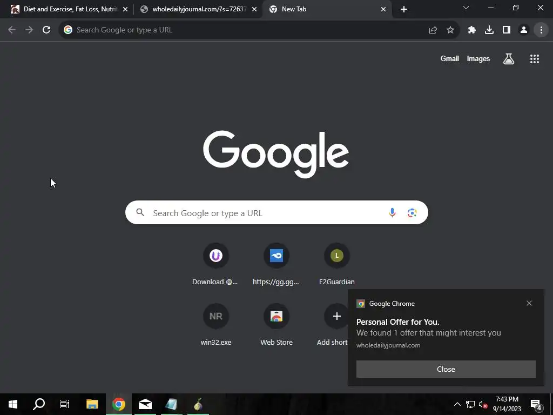Toggle the side panel icon

point(507,30)
